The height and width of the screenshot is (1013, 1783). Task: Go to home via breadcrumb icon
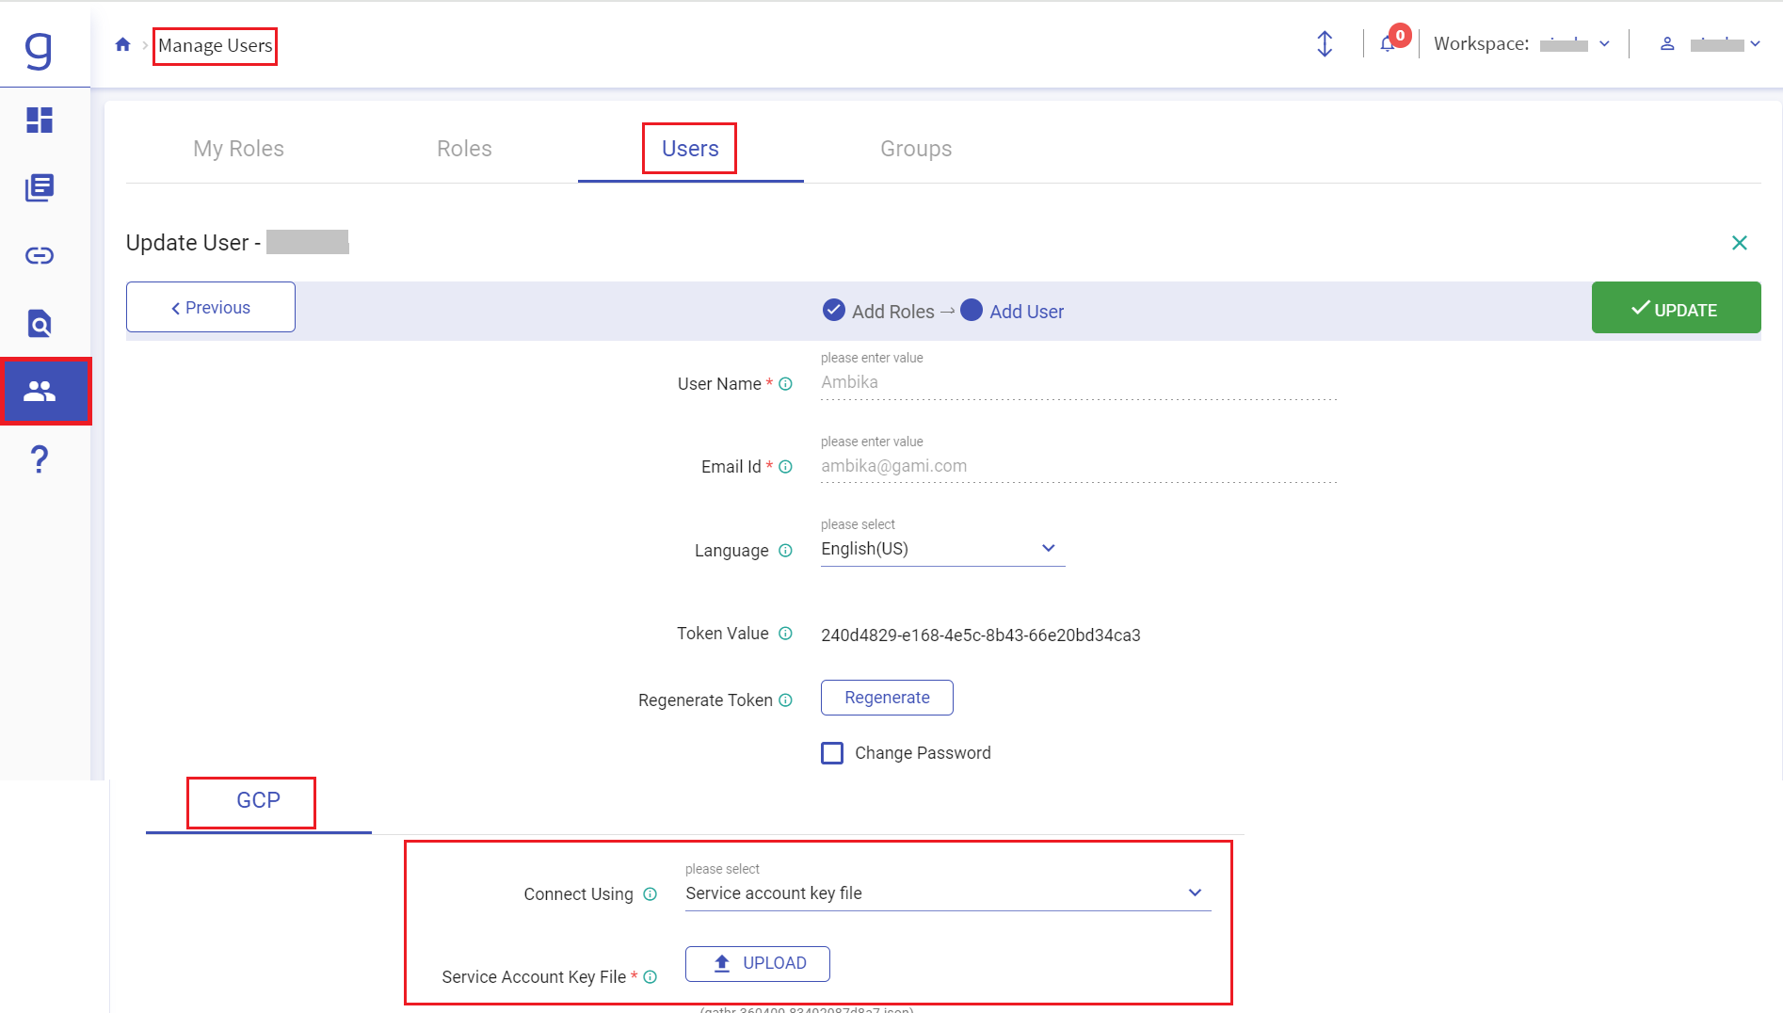pos(122,44)
